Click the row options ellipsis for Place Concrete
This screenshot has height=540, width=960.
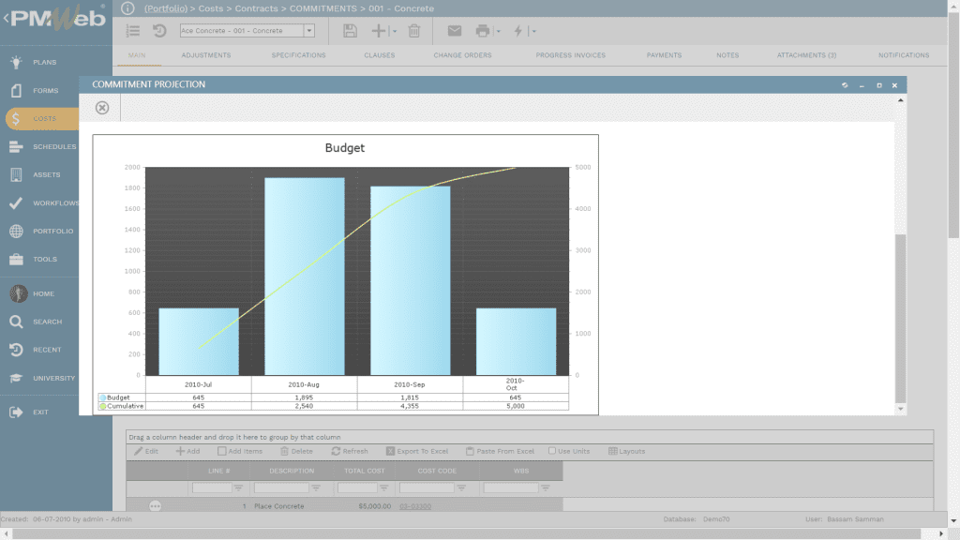point(155,506)
